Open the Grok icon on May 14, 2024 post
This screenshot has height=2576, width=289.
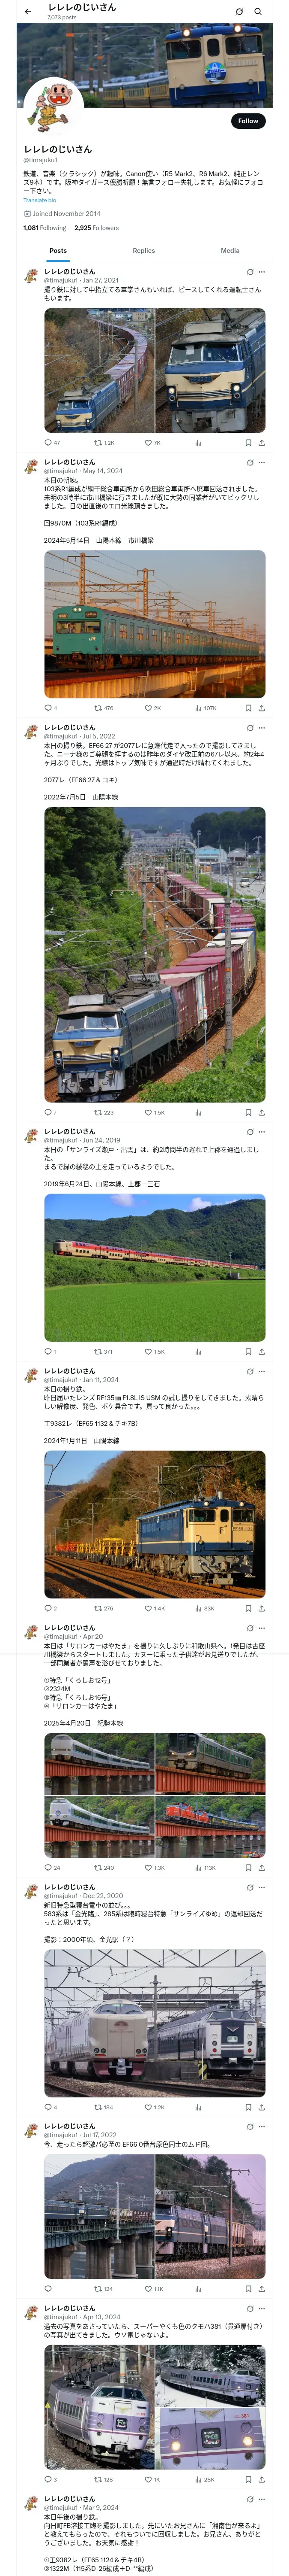point(250,462)
